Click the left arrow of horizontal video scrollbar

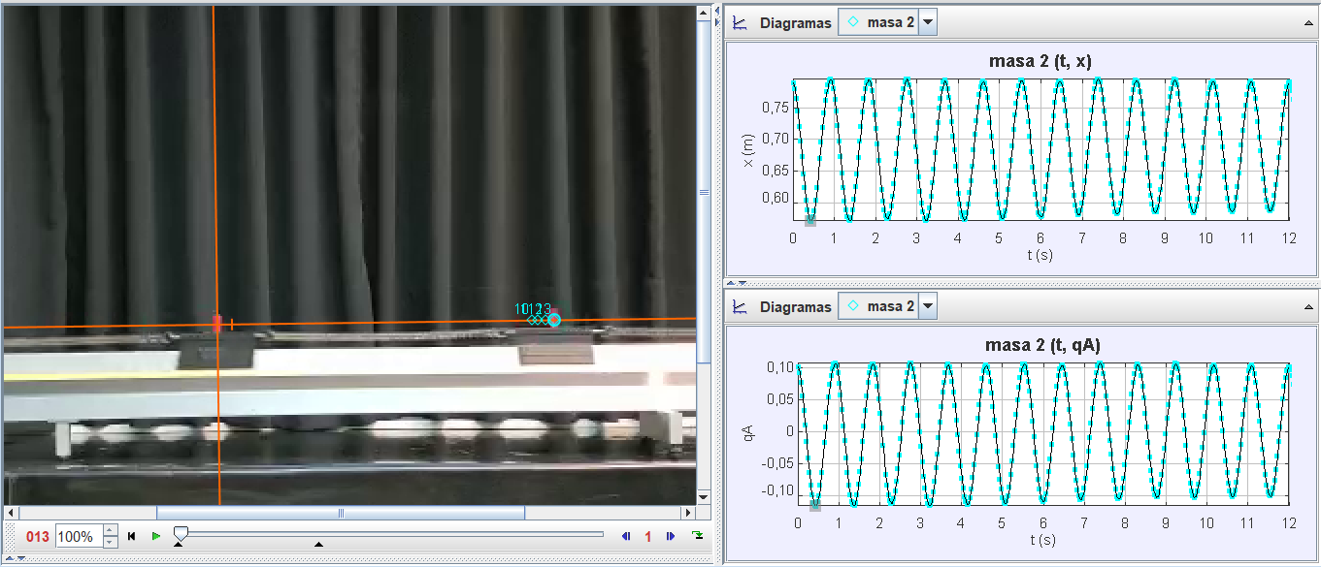(x=12, y=513)
